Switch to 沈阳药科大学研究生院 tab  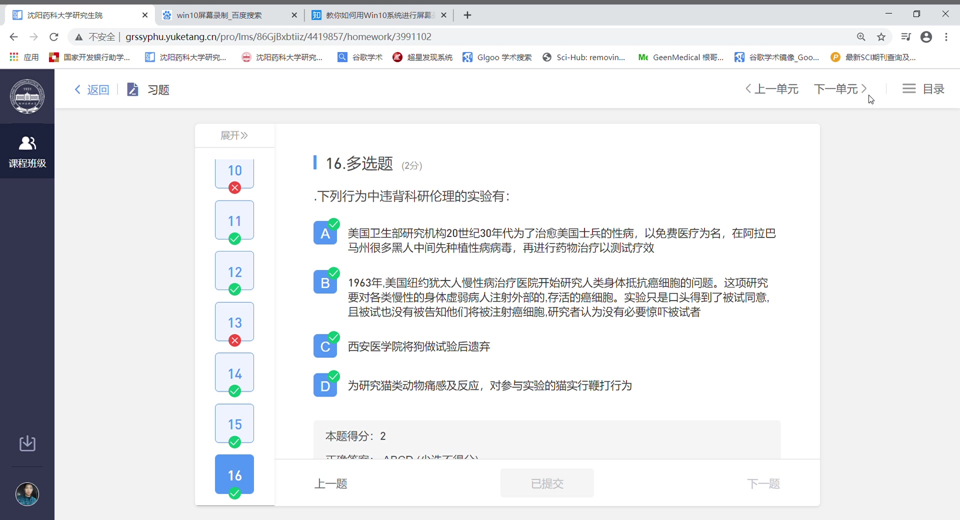80,15
